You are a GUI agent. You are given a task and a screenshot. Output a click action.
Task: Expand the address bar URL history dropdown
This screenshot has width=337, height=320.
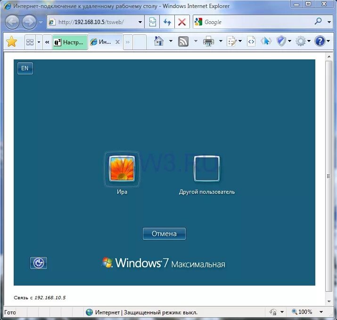click(x=140, y=22)
